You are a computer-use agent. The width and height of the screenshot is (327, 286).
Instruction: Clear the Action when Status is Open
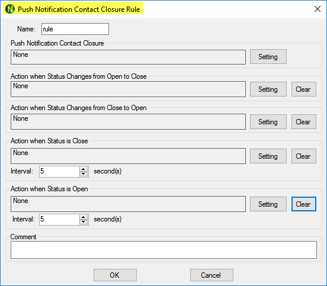[304, 204]
